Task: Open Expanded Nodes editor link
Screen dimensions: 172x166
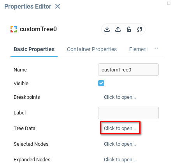Action: point(120,159)
